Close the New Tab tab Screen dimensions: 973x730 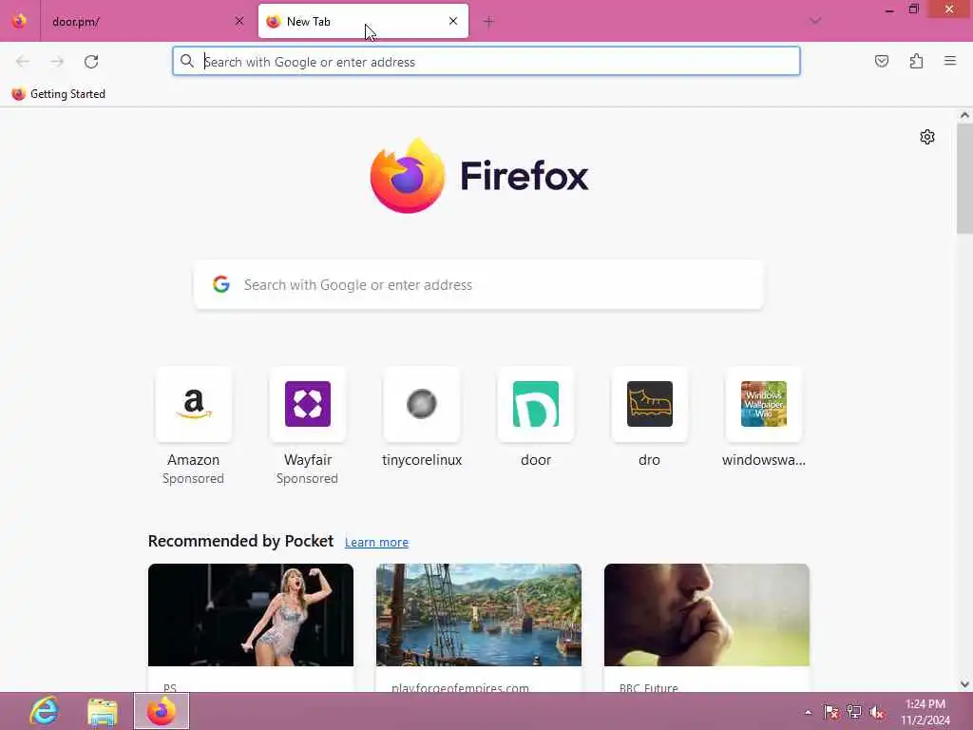point(453,21)
